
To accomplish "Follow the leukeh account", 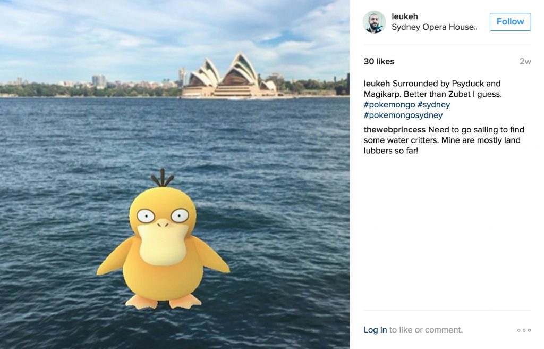I will 510,22.
